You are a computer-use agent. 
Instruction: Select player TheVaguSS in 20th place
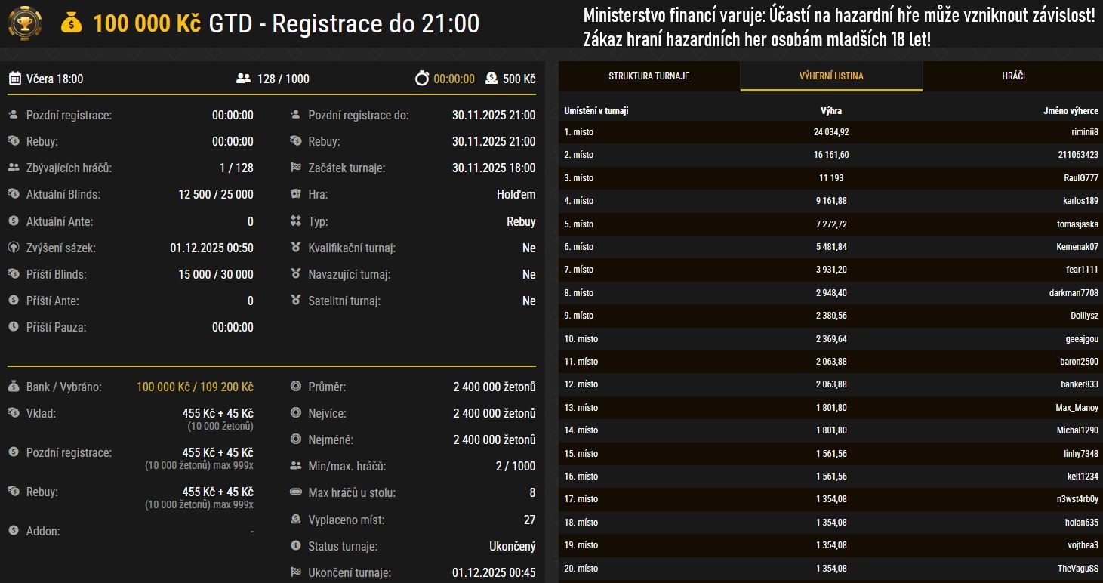pos(1078,569)
